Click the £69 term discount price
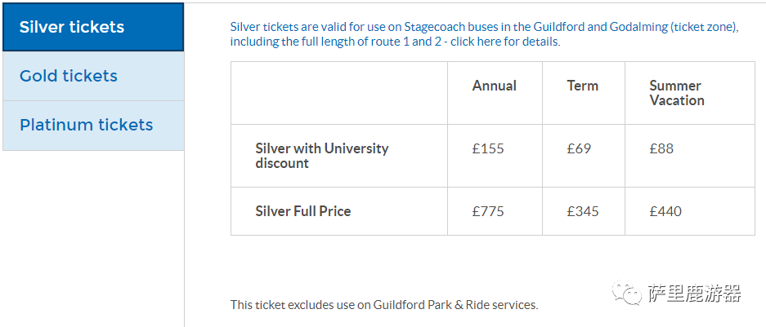766x327 pixels. tap(579, 148)
